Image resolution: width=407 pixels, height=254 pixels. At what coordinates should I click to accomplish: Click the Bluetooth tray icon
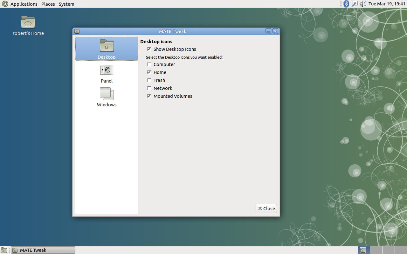[346, 4]
